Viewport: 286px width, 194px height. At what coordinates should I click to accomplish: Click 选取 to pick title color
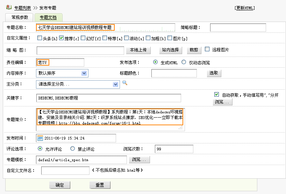[x=214, y=73]
